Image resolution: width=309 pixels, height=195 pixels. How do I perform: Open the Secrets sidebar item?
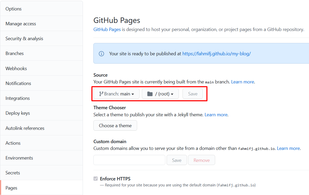pos(13,173)
